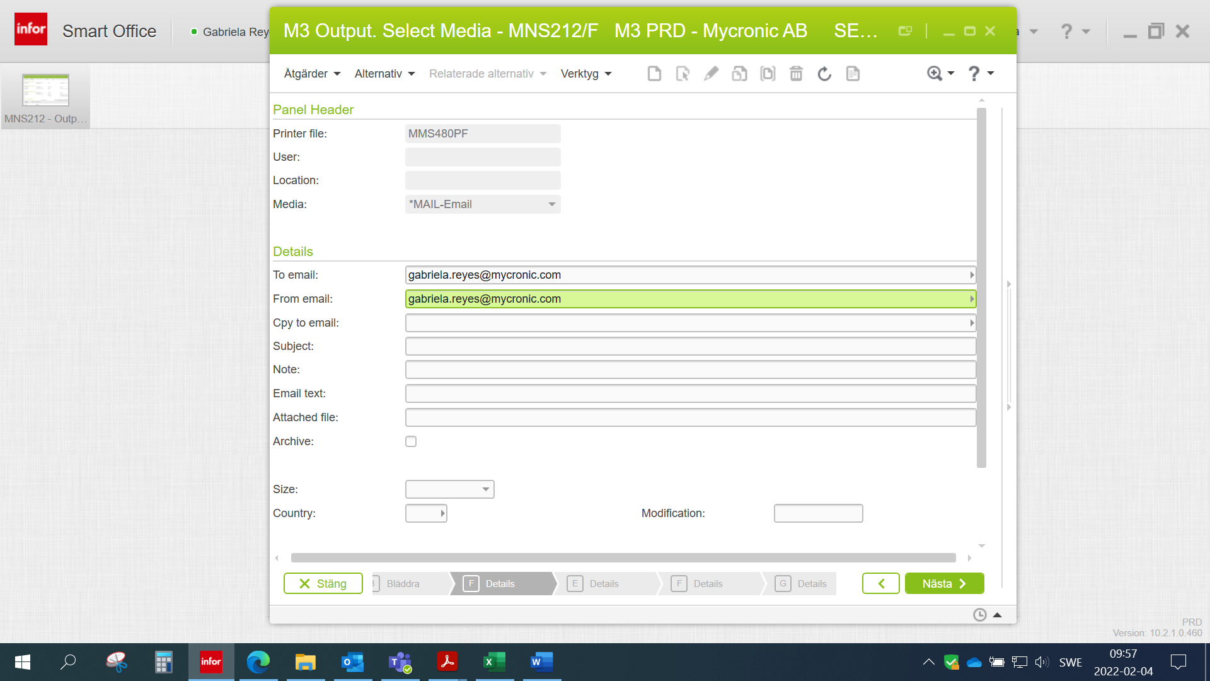Open the zoom magnifier tool
This screenshot has width=1210, height=681.
935,74
